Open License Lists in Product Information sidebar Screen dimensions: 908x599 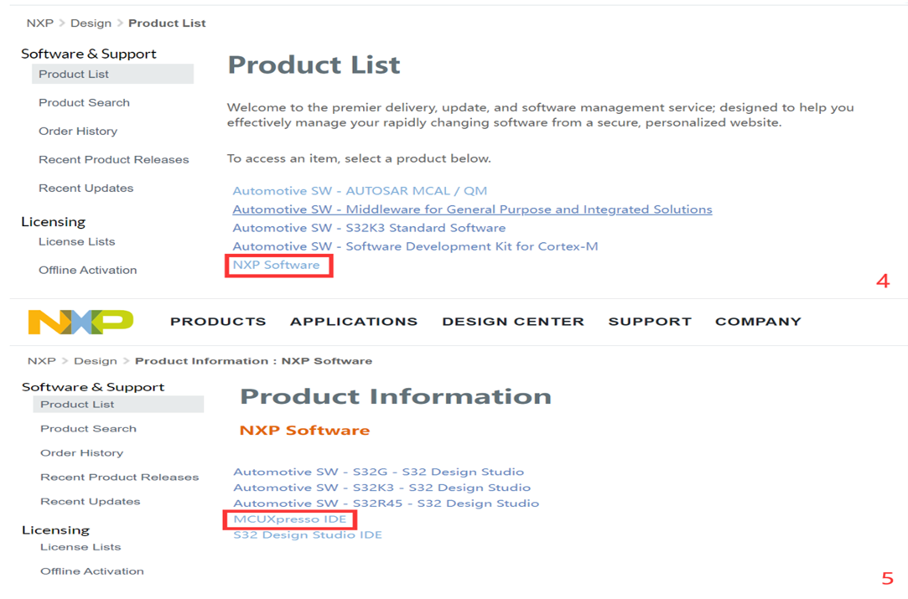[x=80, y=547]
